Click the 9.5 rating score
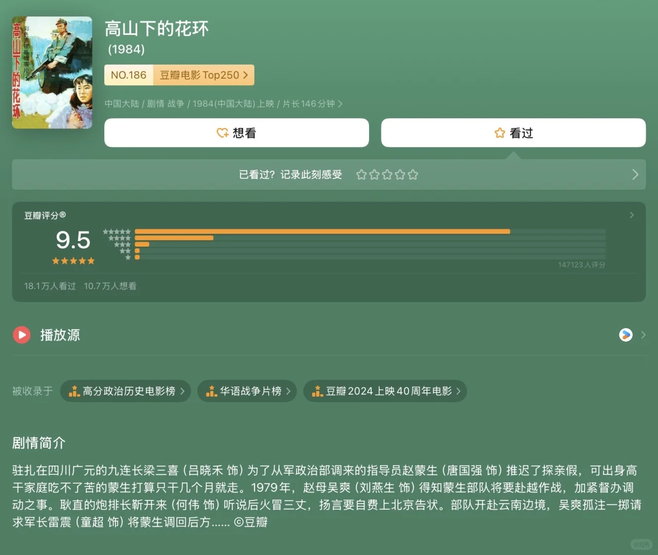Image resolution: width=658 pixels, height=555 pixels. click(x=73, y=240)
